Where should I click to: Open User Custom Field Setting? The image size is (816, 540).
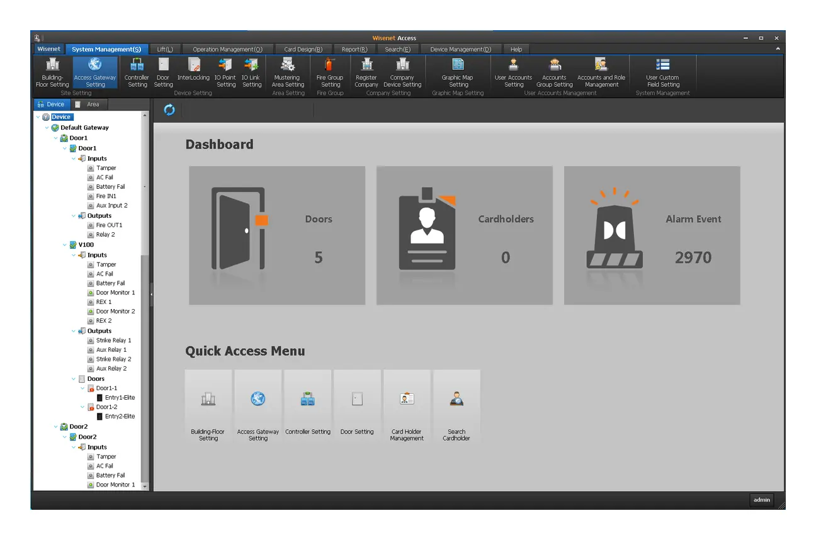(x=662, y=73)
